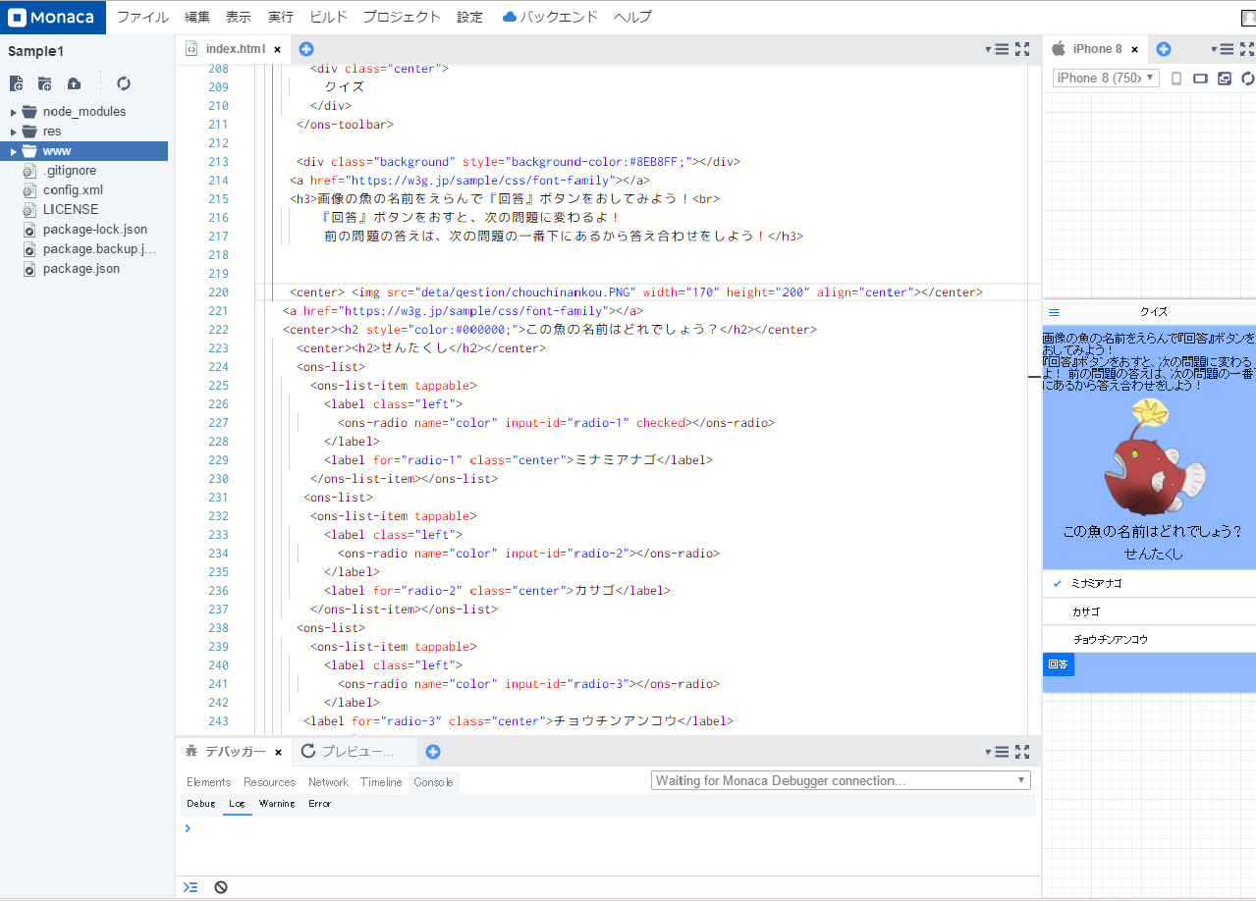Open a new tab with the blue plus button
The image size is (1256, 901).
(x=304, y=48)
